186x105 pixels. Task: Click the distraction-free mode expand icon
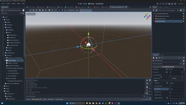[x=150, y=7]
